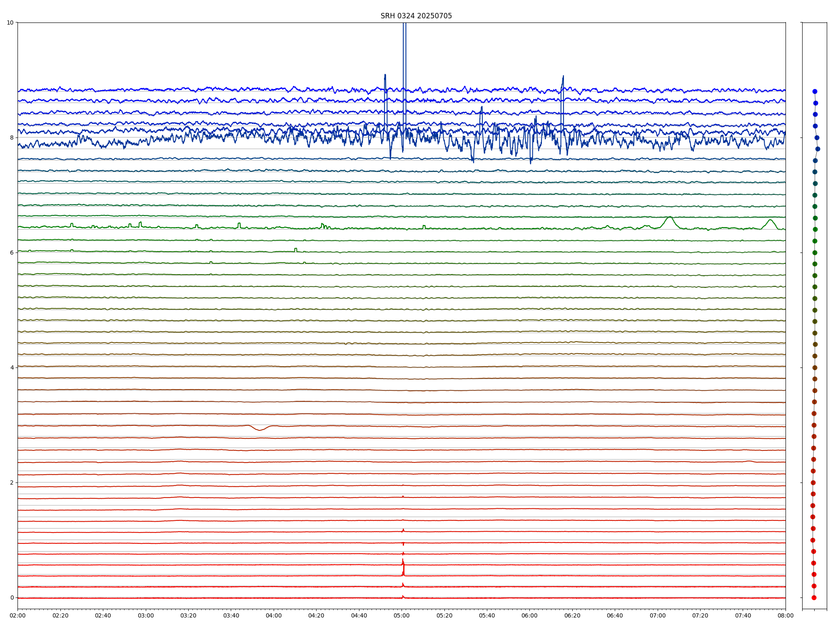Click the green bump peak near 07:05
The image size is (833, 625).
(669, 217)
